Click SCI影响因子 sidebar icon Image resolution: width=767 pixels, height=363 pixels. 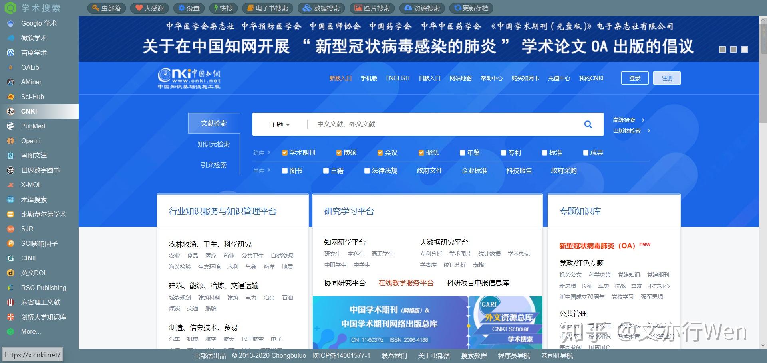tap(11, 244)
